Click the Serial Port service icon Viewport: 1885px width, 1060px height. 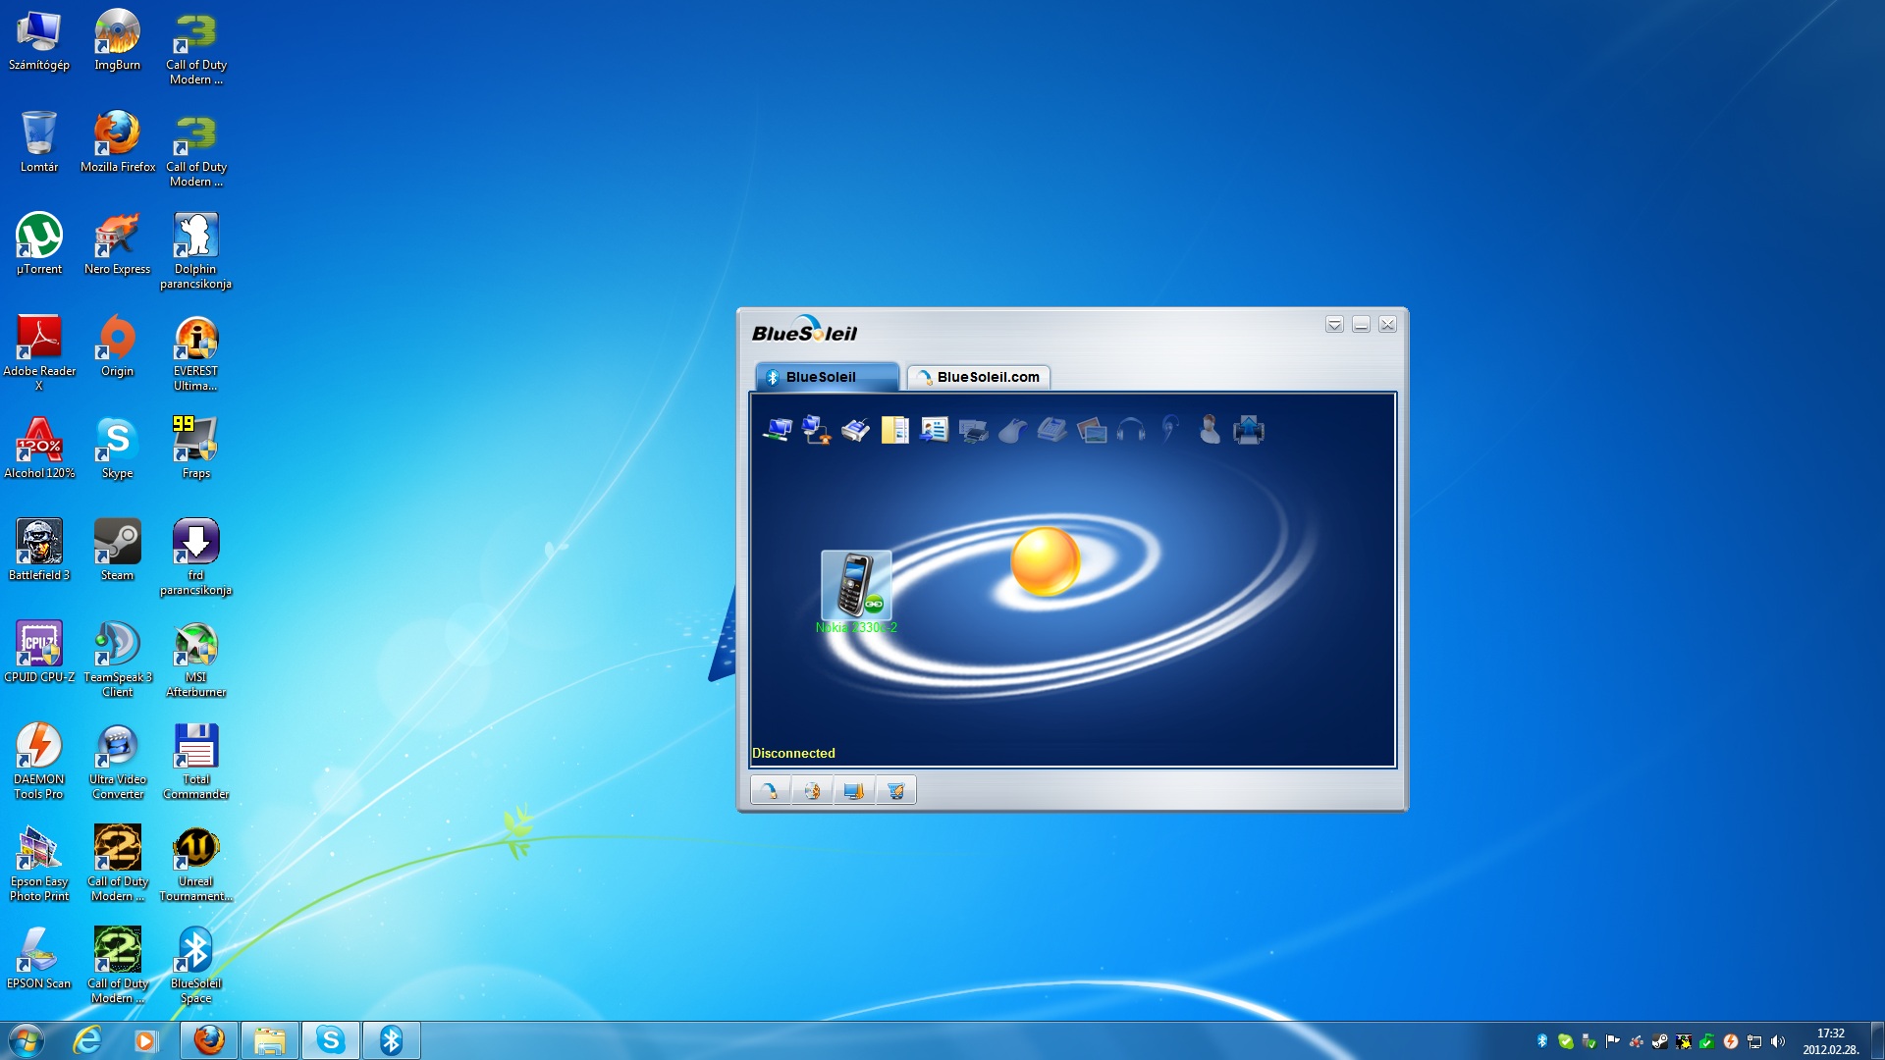(855, 430)
